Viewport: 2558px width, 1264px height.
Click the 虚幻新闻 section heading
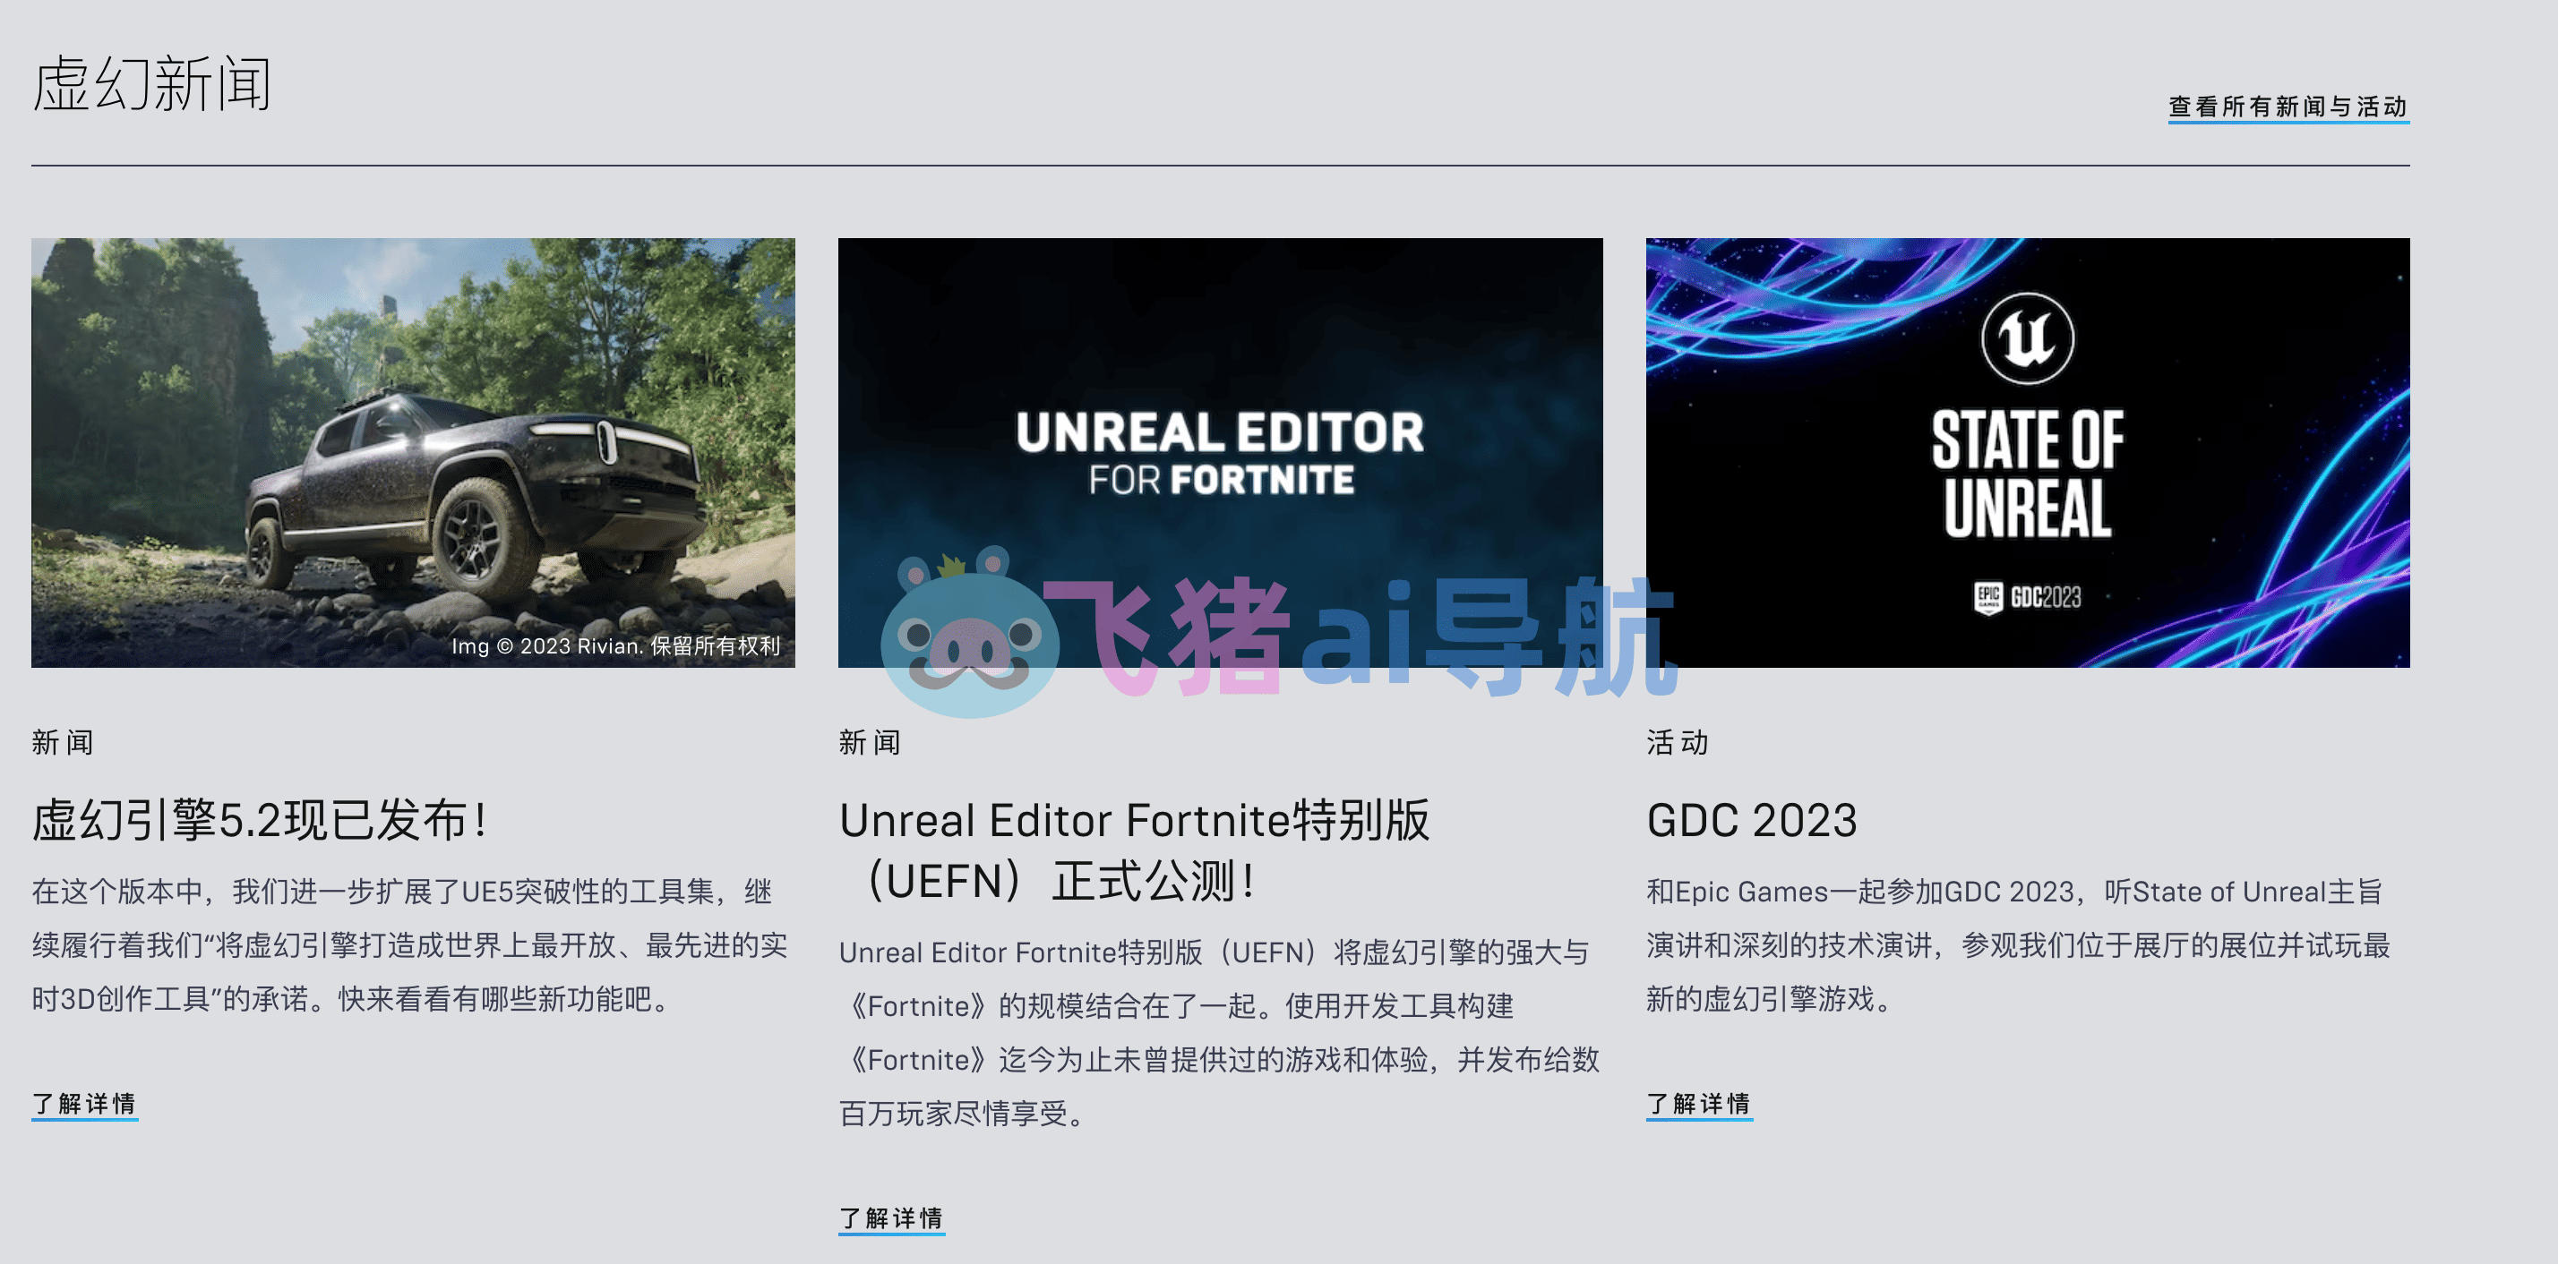point(152,83)
